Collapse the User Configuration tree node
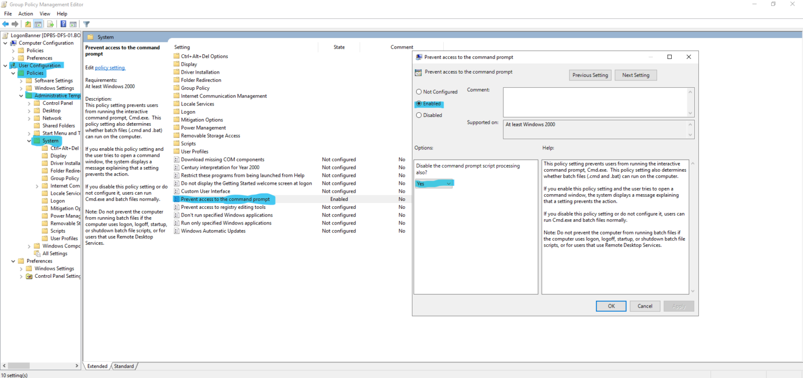The width and height of the screenshot is (803, 378). (x=5, y=65)
